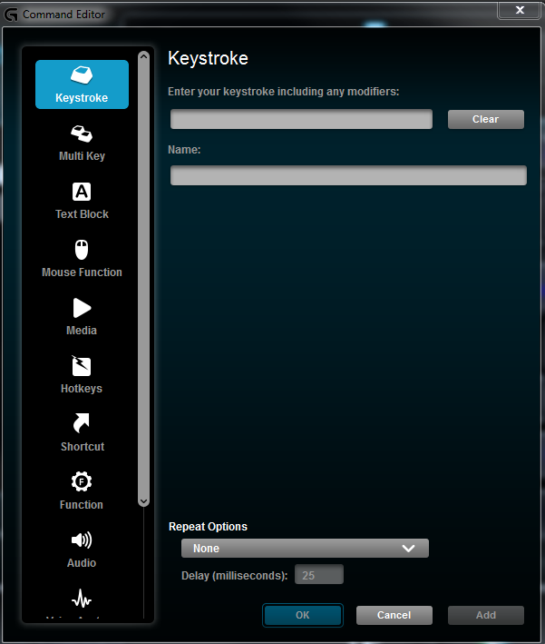Confirm with the OK button
The image size is (545, 644).
[x=303, y=615]
